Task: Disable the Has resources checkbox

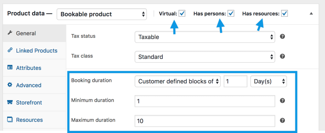Action: [285, 14]
